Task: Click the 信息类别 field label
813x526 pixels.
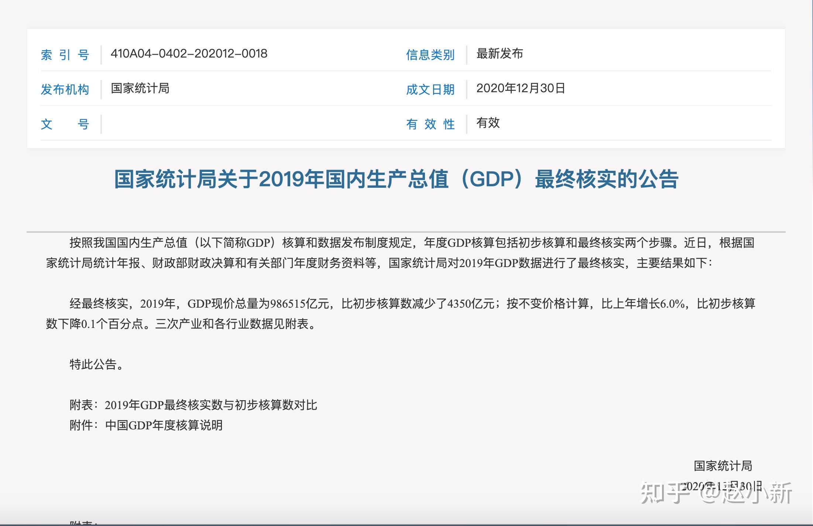Action: [430, 54]
